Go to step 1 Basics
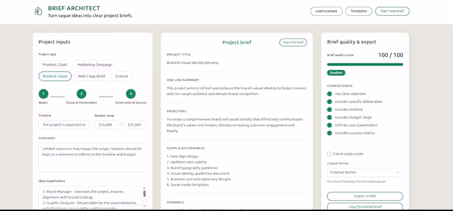 (x=44, y=94)
